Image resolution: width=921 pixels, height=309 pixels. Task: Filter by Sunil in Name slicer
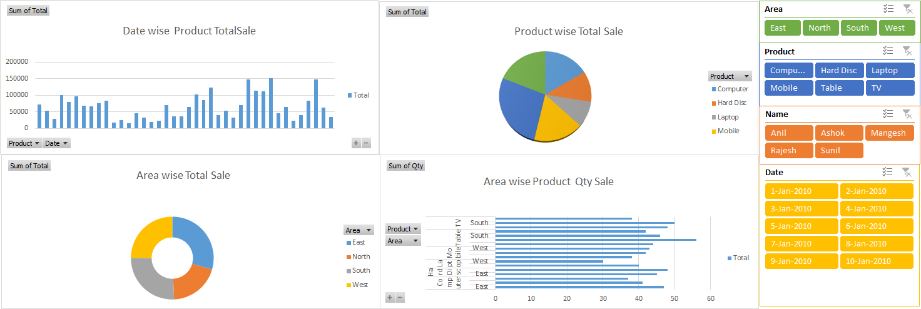pos(840,150)
